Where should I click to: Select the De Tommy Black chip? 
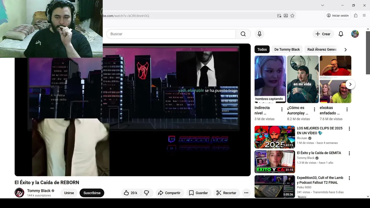[287, 49]
